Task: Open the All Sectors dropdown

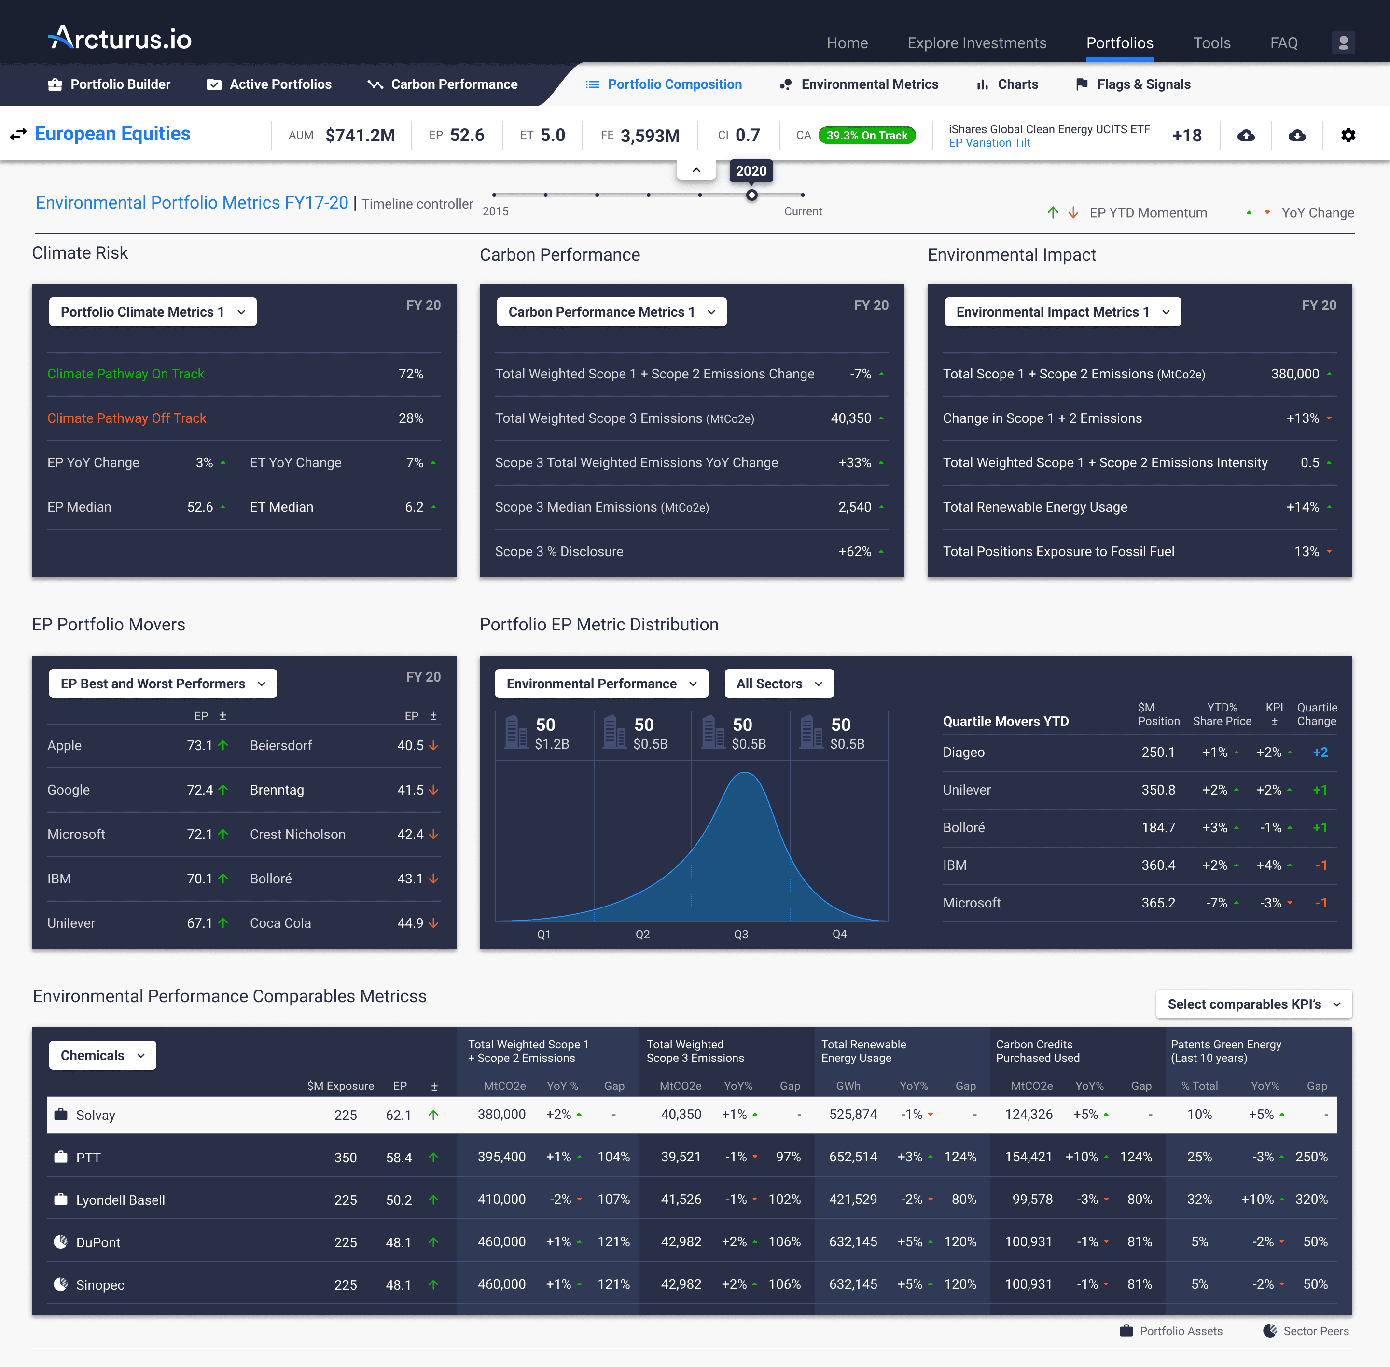Action: pyautogui.click(x=778, y=683)
